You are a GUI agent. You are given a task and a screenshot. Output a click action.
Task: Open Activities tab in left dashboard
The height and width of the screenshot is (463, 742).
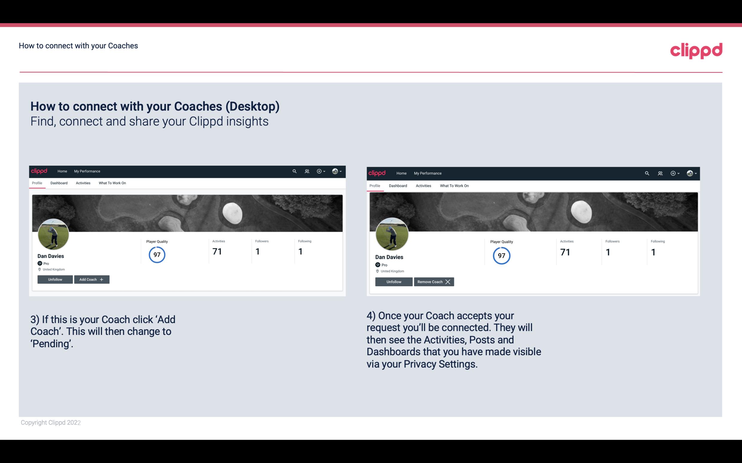click(83, 183)
